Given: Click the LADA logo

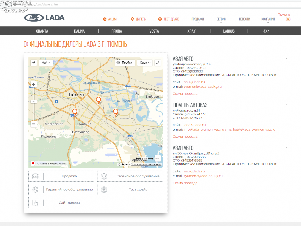Looking at the screenshot, I should (x=44, y=18).
